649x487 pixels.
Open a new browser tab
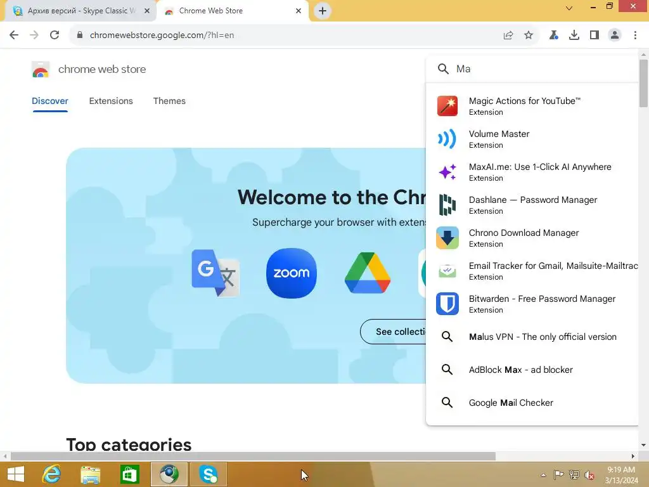(323, 11)
